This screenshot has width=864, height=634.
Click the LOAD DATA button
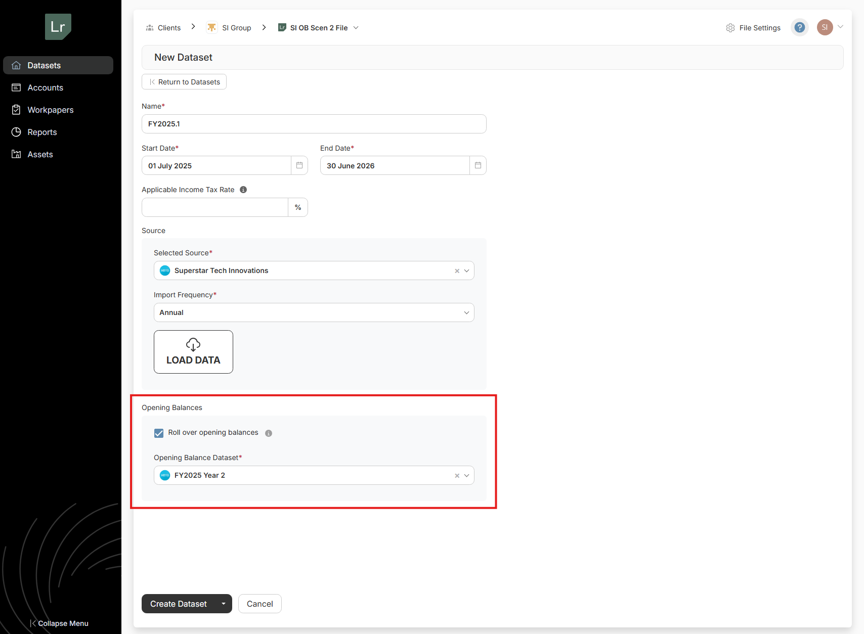point(193,352)
